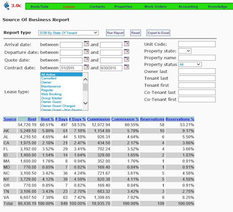Viewport: 233px width, 212px height.
Task: Sort table by Reservations % column
Action: click(180, 119)
